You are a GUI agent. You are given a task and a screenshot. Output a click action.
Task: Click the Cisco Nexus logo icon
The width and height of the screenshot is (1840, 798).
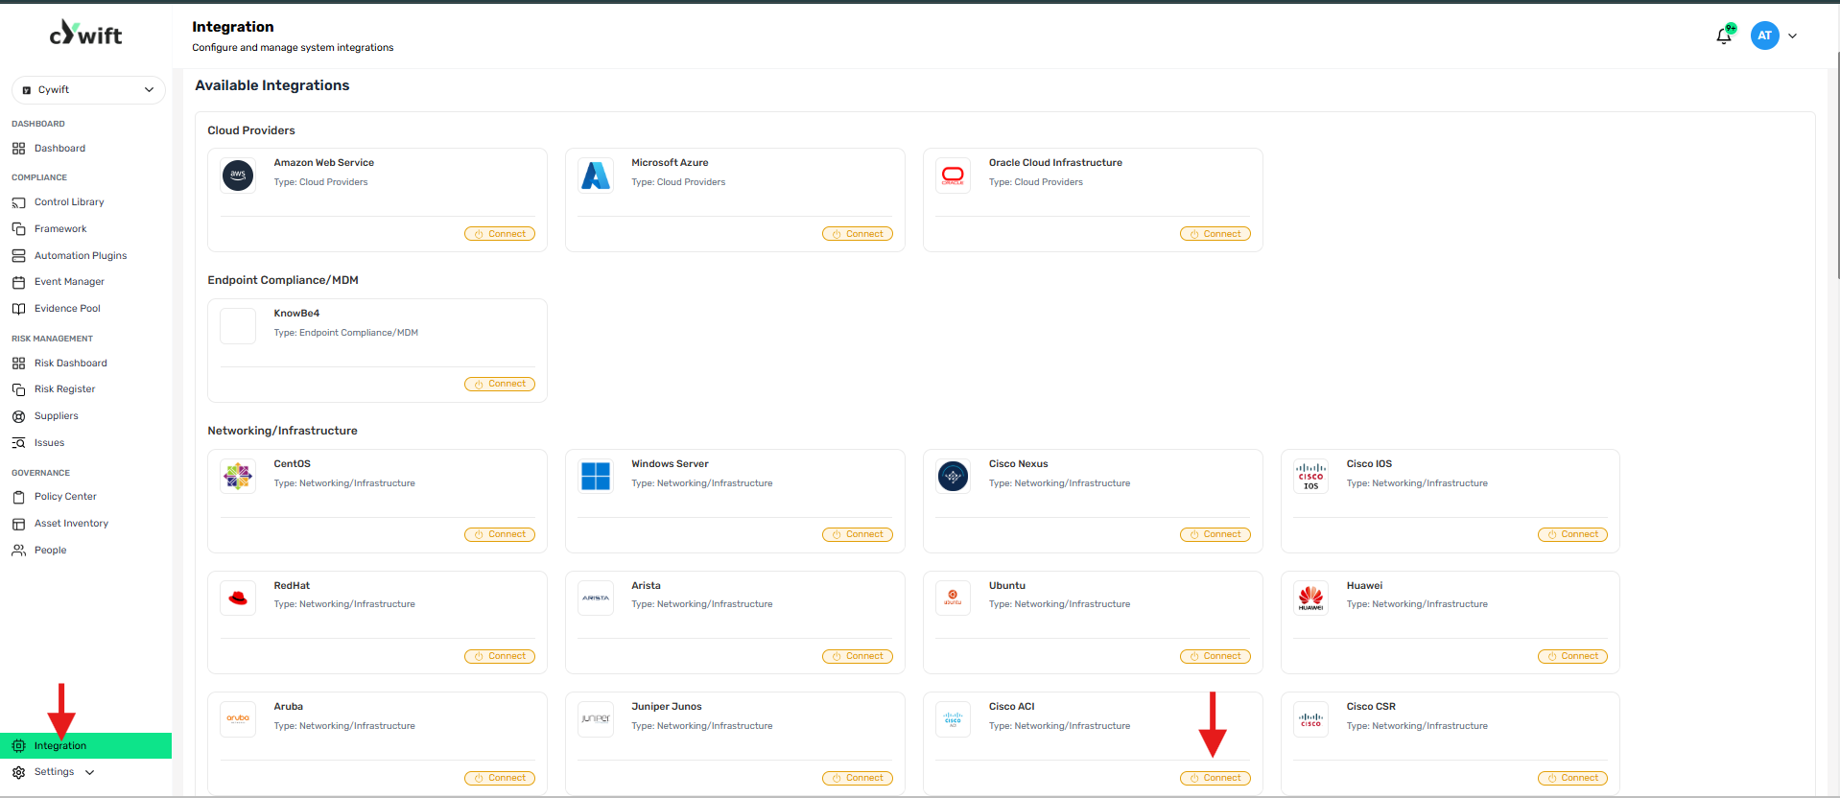coord(953,477)
